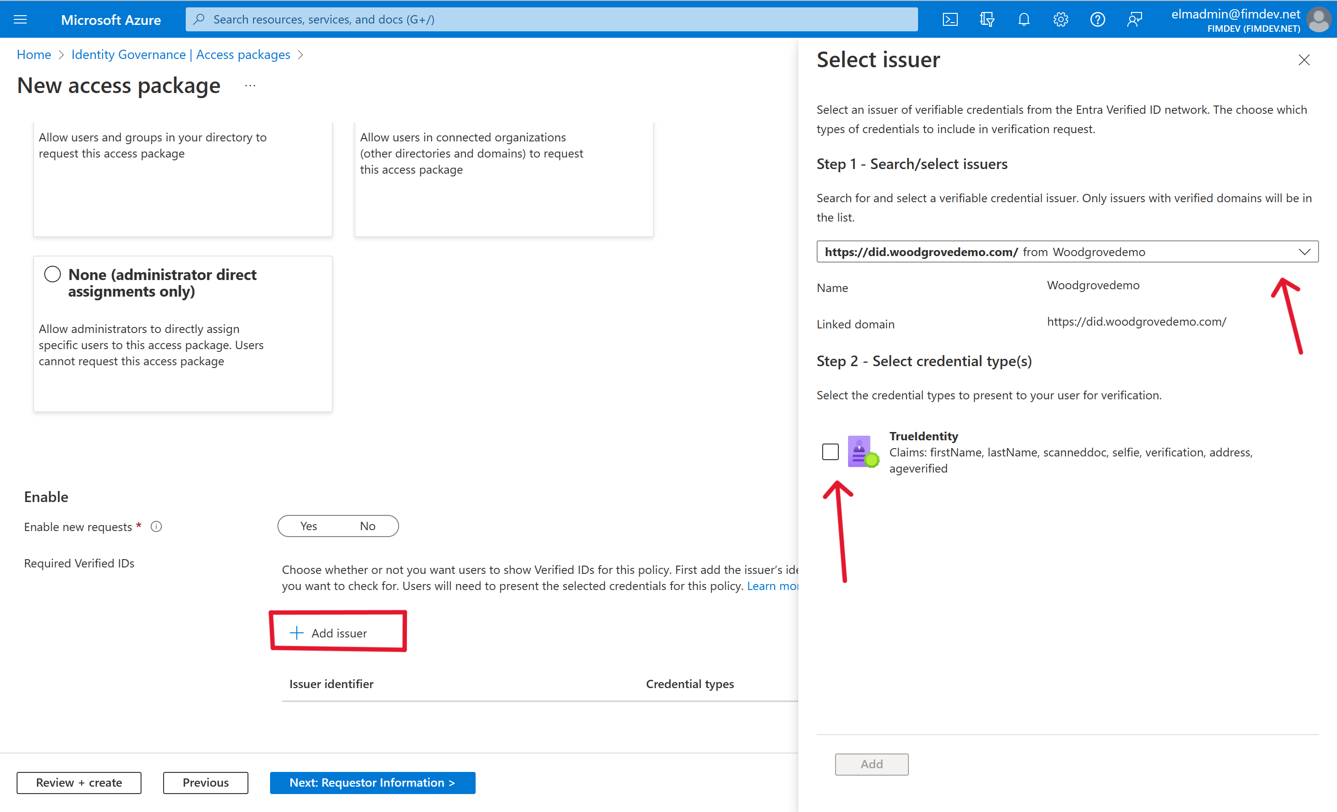
Task: Click Next Requestor Information button
Action: (371, 782)
